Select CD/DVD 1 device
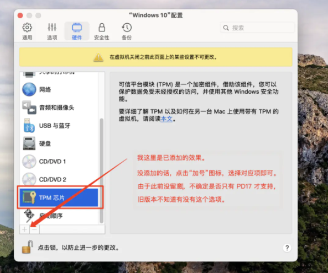Screen dimensions: 328x273 [x=59, y=162]
